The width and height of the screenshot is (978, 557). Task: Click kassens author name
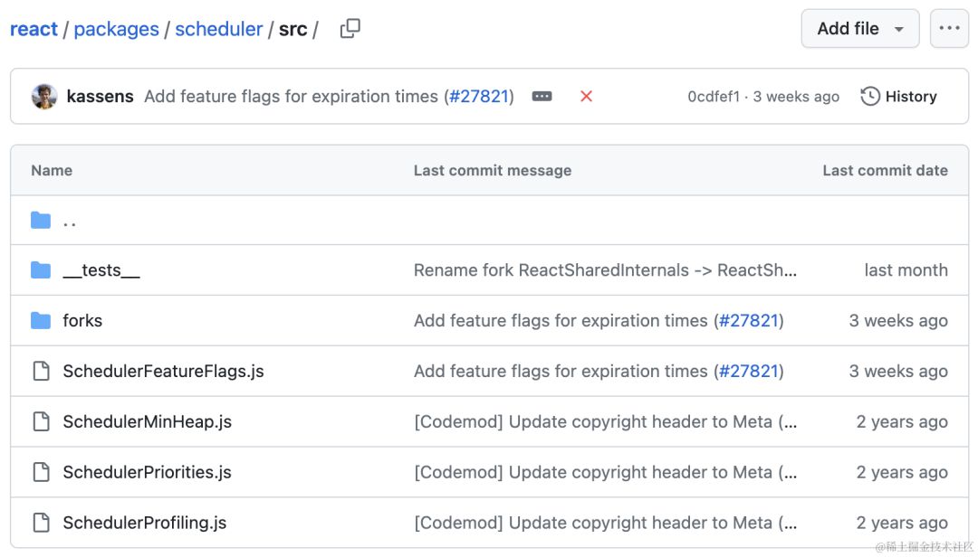[x=100, y=97]
